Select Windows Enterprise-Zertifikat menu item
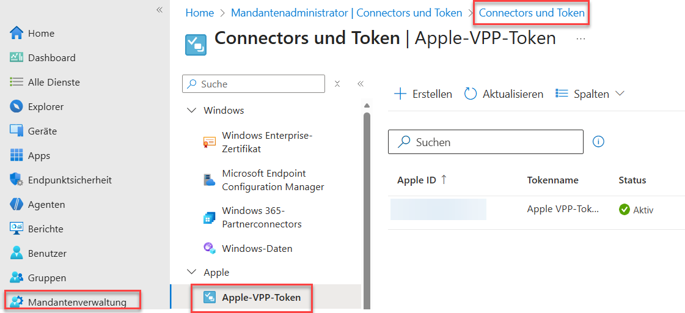685x313 pixels. click(x=266, y=142)
